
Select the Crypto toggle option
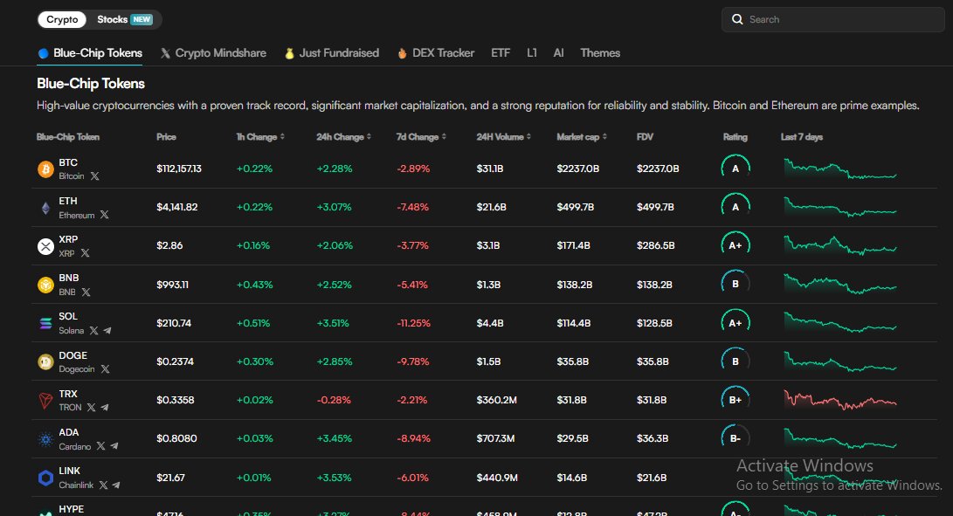pos(62,19)
